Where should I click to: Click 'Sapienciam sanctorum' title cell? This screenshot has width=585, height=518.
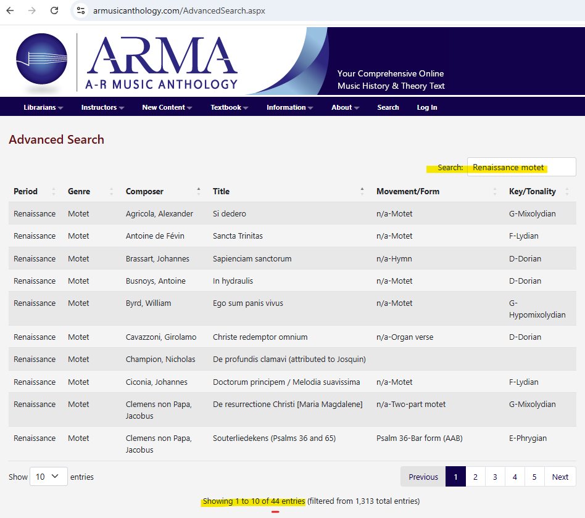[252, 258]
